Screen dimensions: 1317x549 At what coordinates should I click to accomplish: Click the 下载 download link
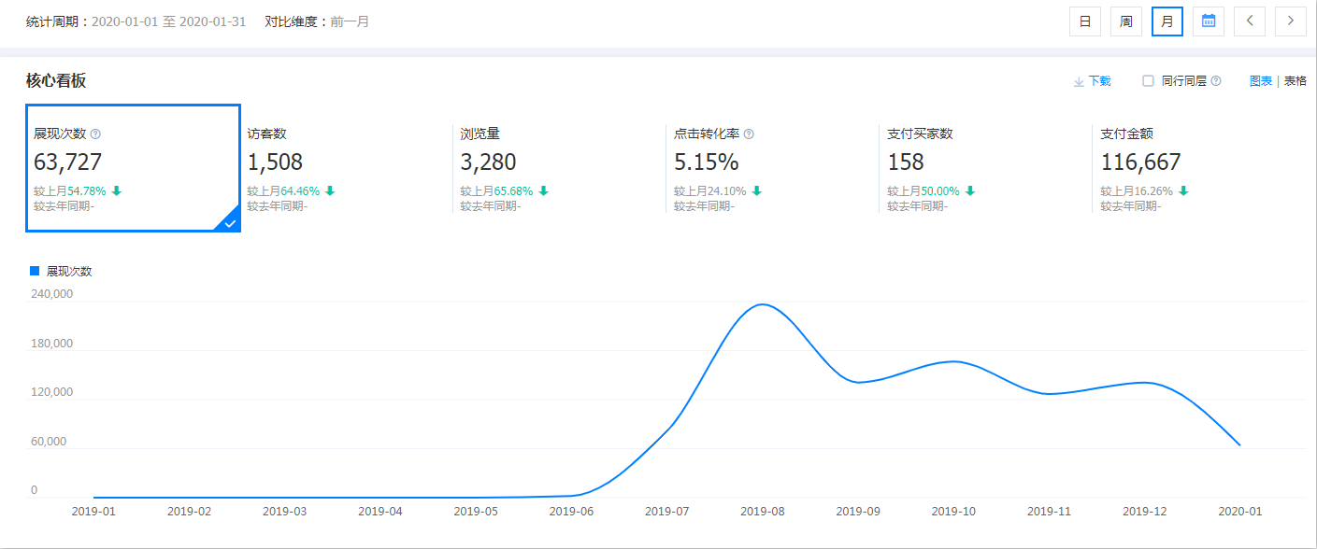coord(1099,81)
